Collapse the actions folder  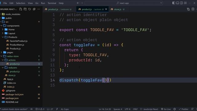click(12, 60)
